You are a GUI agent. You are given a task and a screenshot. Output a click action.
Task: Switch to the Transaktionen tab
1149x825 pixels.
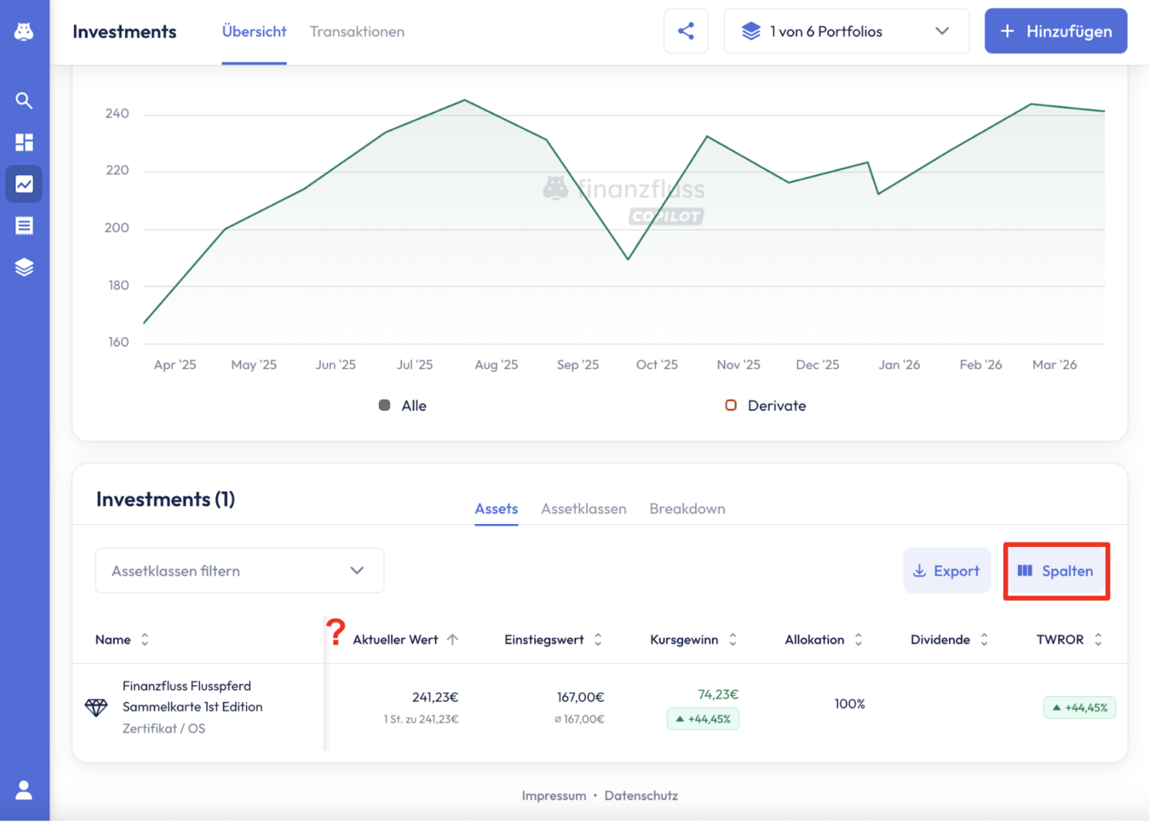357,31
